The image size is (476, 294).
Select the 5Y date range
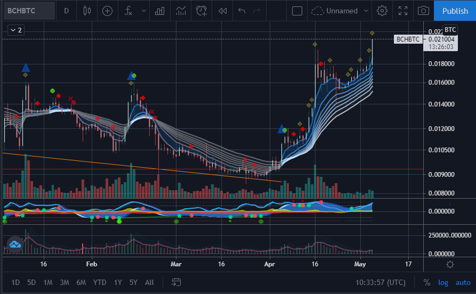(x=133, y=282)
